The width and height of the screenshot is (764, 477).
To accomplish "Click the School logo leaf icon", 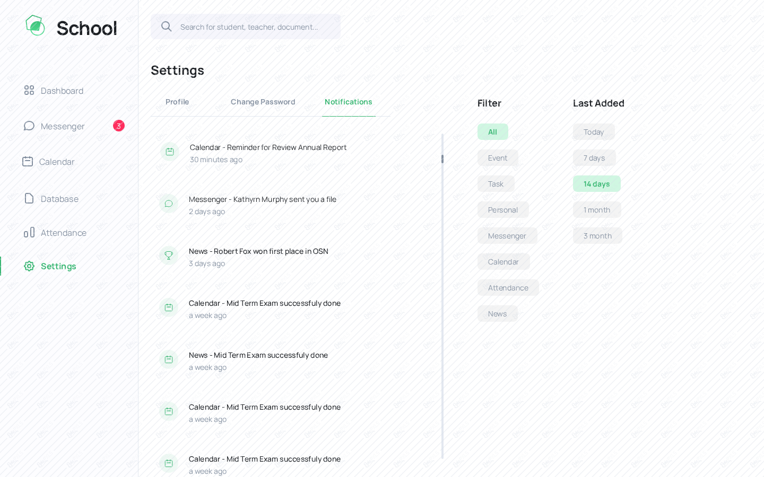I will (x=35, y=25).
